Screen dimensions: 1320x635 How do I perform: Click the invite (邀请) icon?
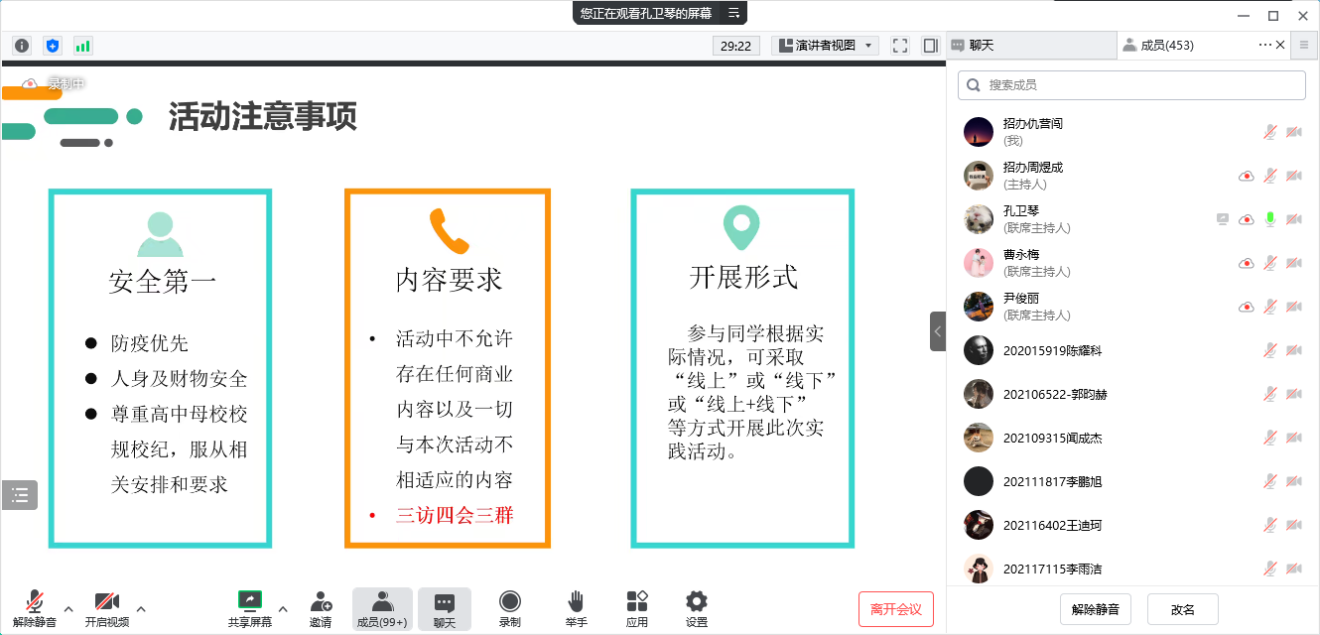[321, 608]
